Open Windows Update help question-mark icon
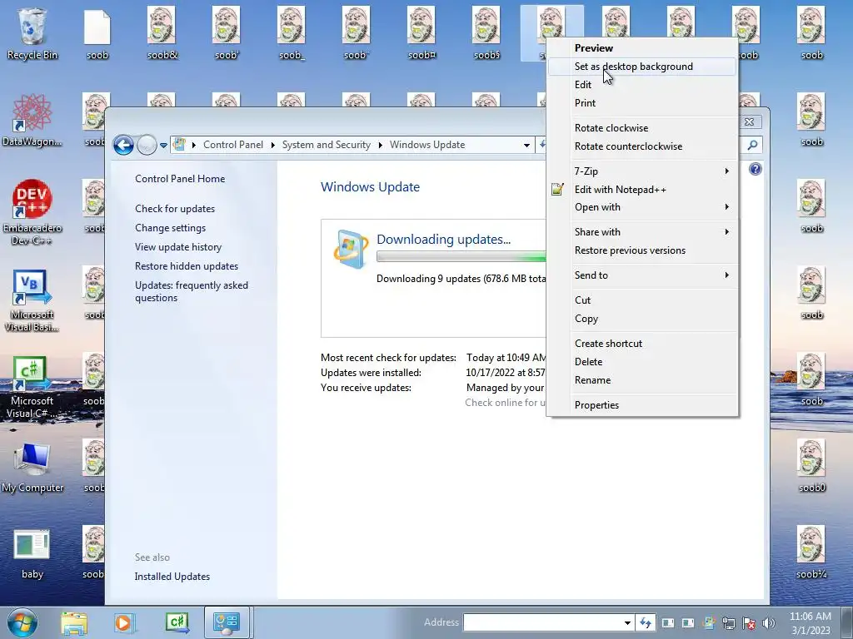 755,169
